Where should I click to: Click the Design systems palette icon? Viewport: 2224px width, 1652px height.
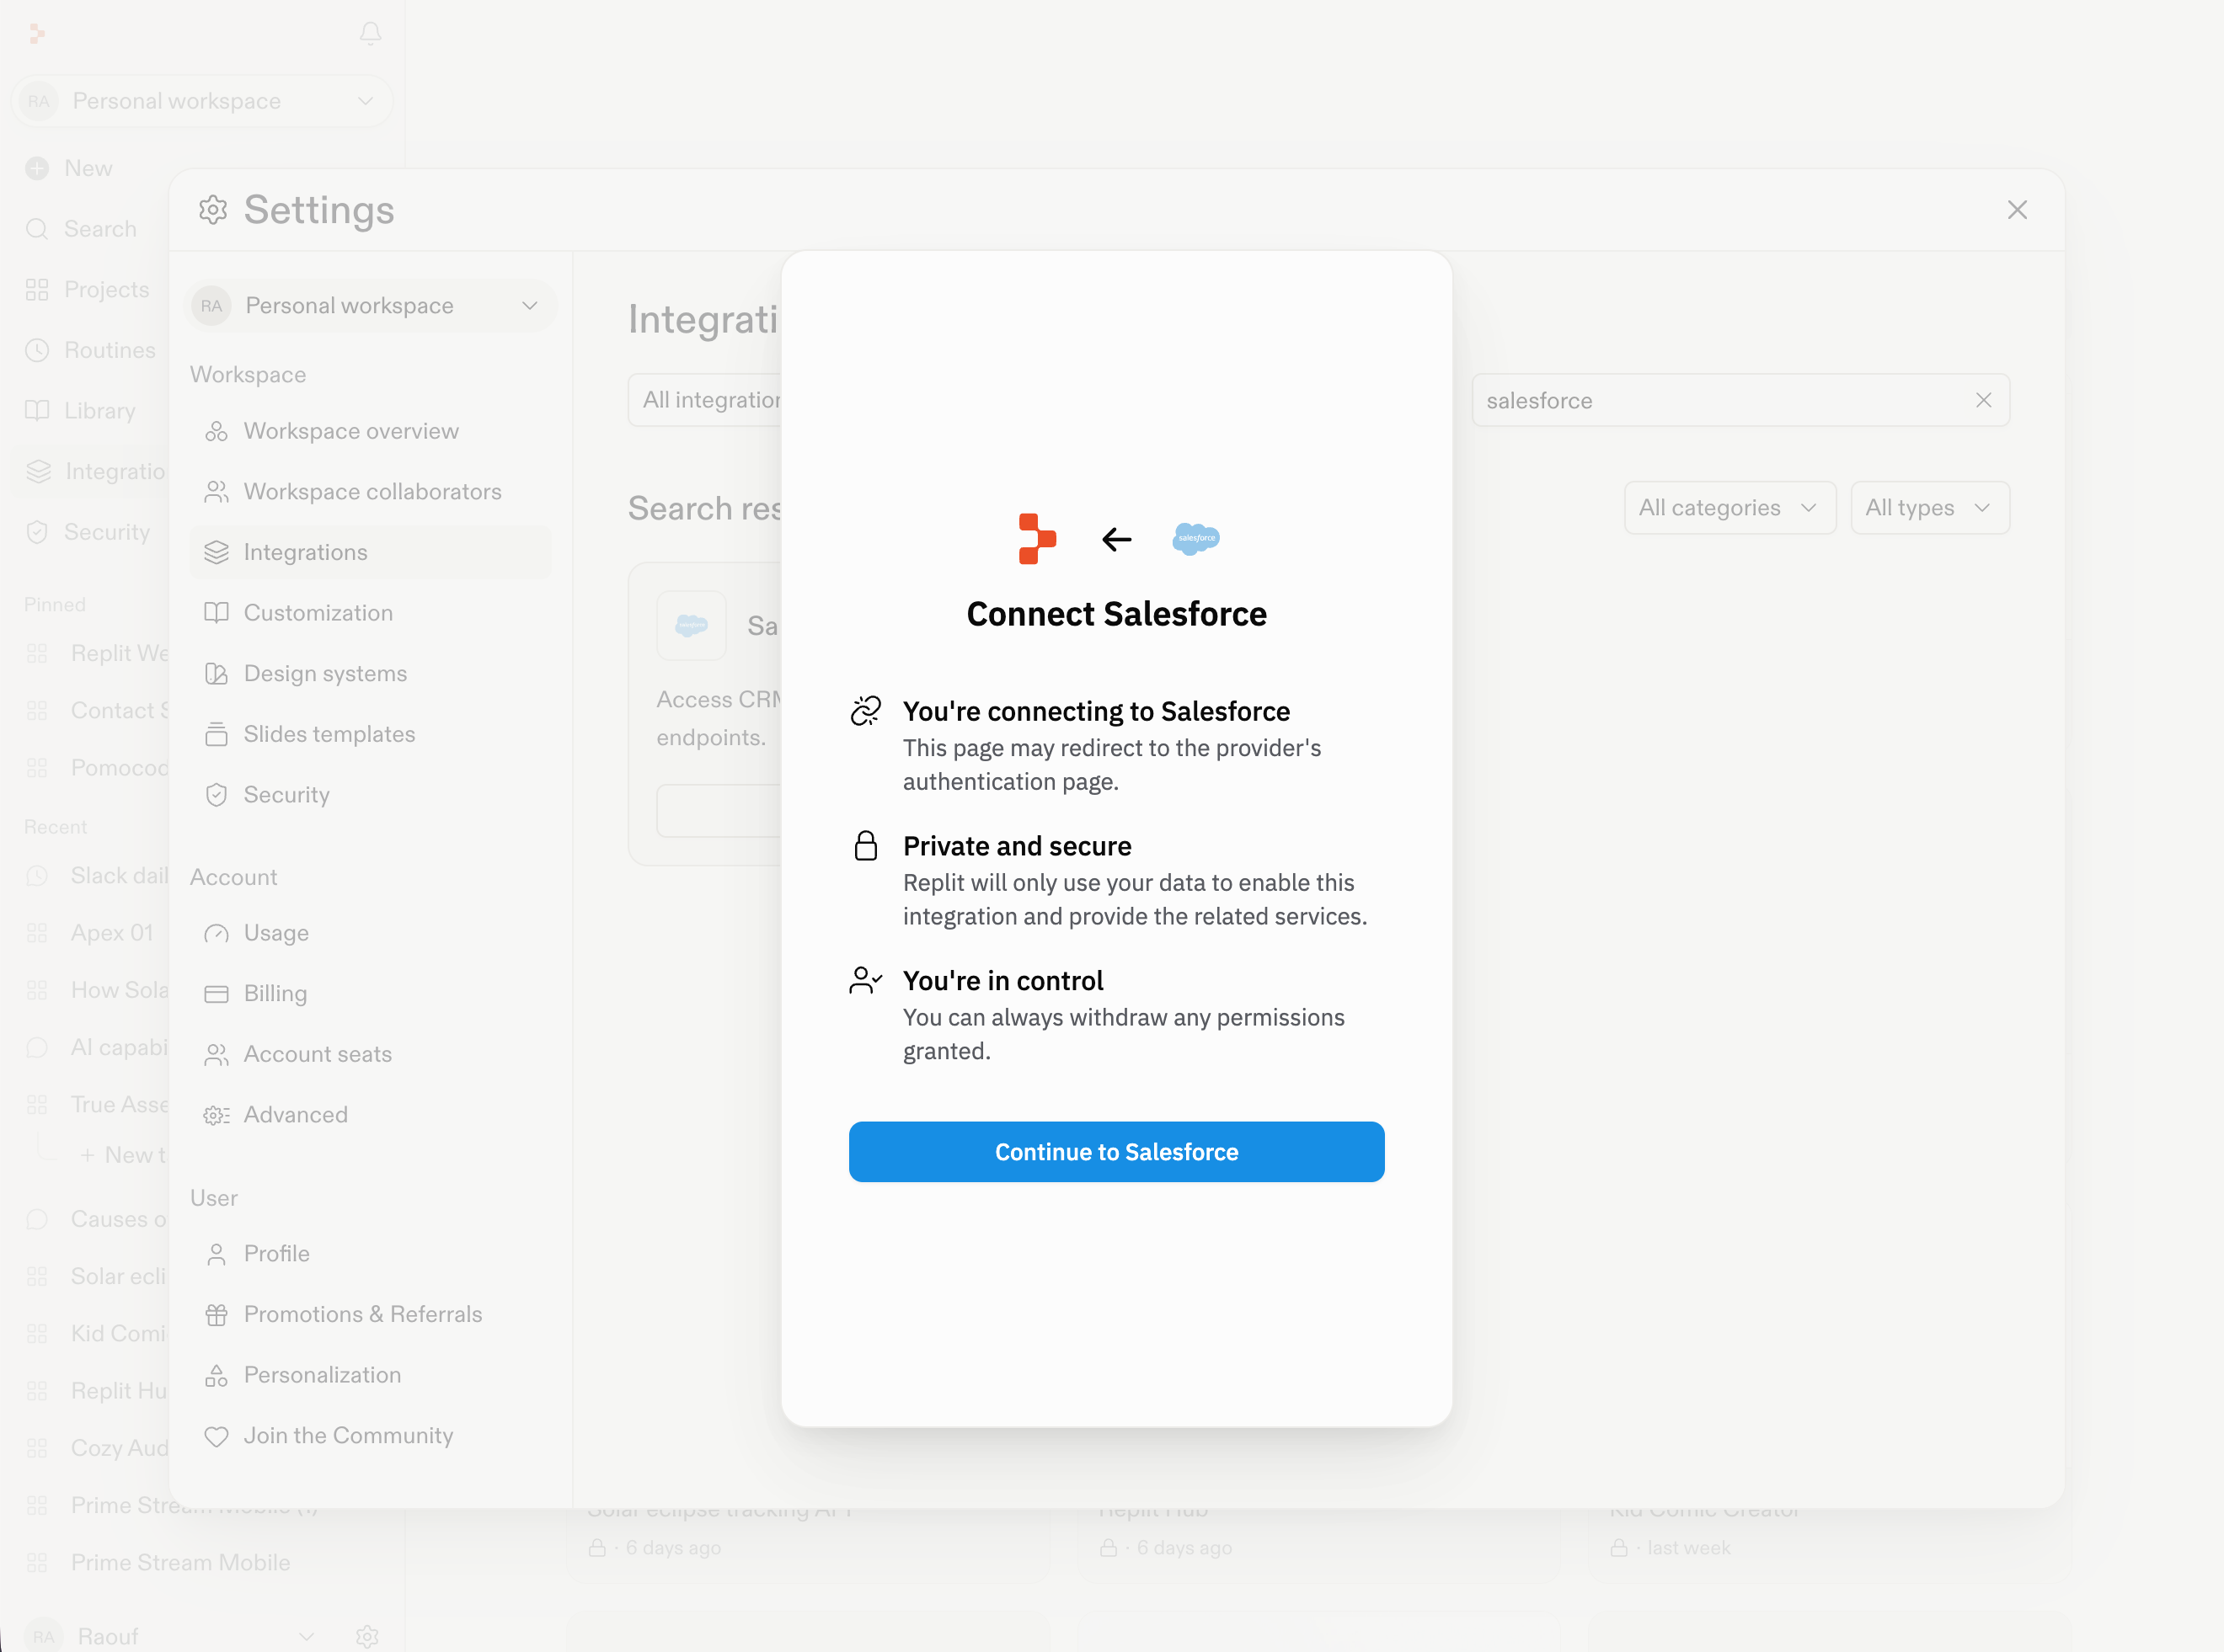click(217, 674)
